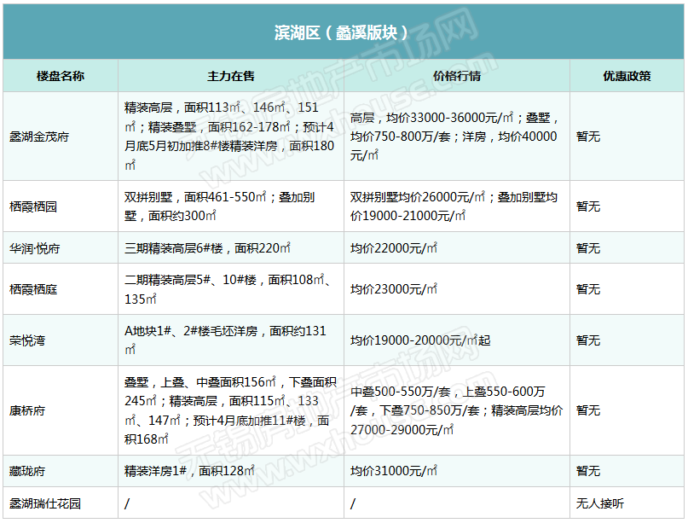Click the 均价31000元/㎡ price cell
Image resolution: width=688 pixels, height=523 pixels.
[x=394, y=471]
